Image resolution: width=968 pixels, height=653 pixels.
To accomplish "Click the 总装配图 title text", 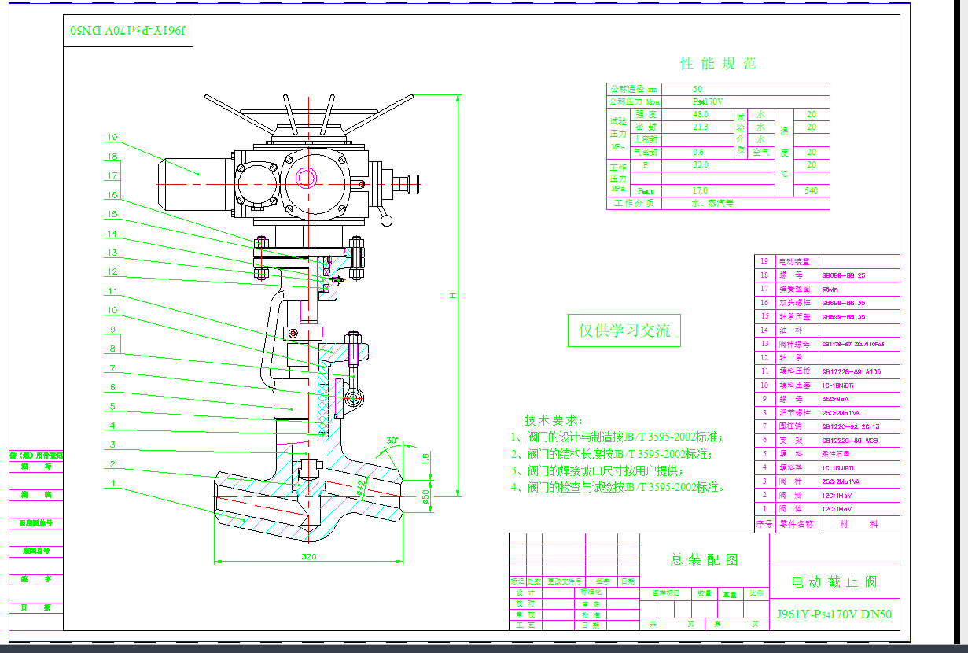I will pyautogui.click(x=704, y=559).
